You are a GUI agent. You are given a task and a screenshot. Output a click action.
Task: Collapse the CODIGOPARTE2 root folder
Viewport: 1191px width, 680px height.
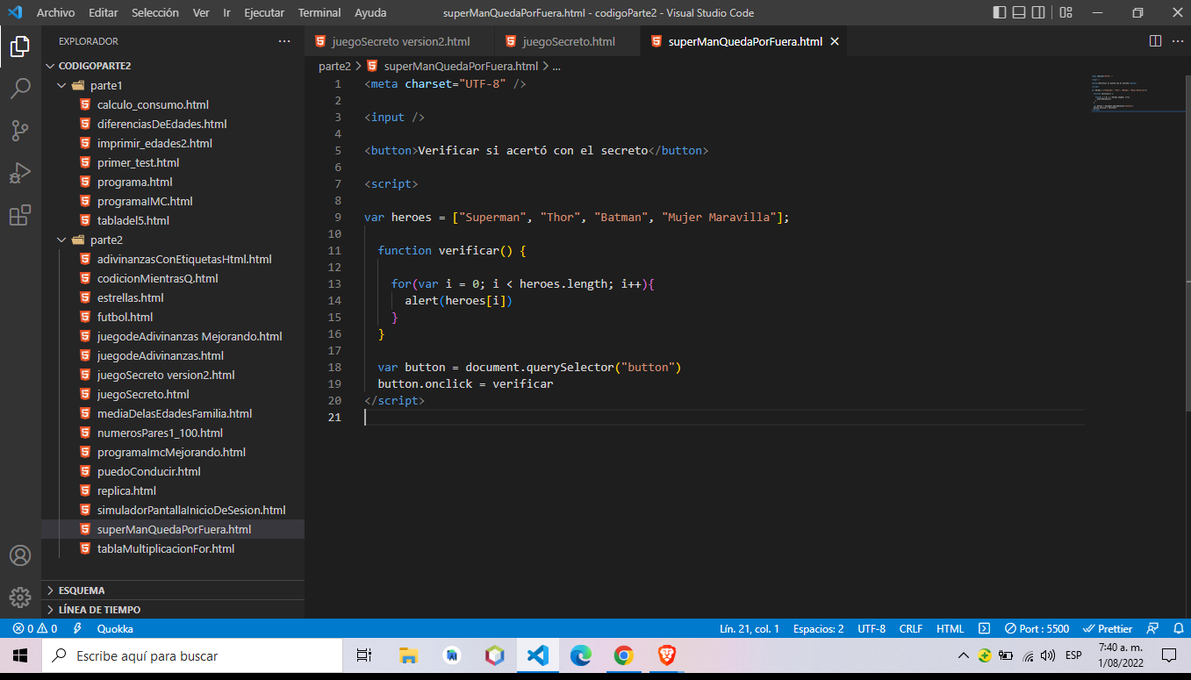coord(173,66)
